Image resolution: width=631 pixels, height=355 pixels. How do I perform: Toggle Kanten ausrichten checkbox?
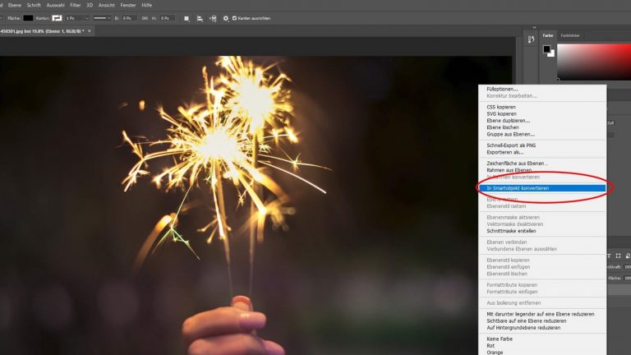(x=234, y=18)
